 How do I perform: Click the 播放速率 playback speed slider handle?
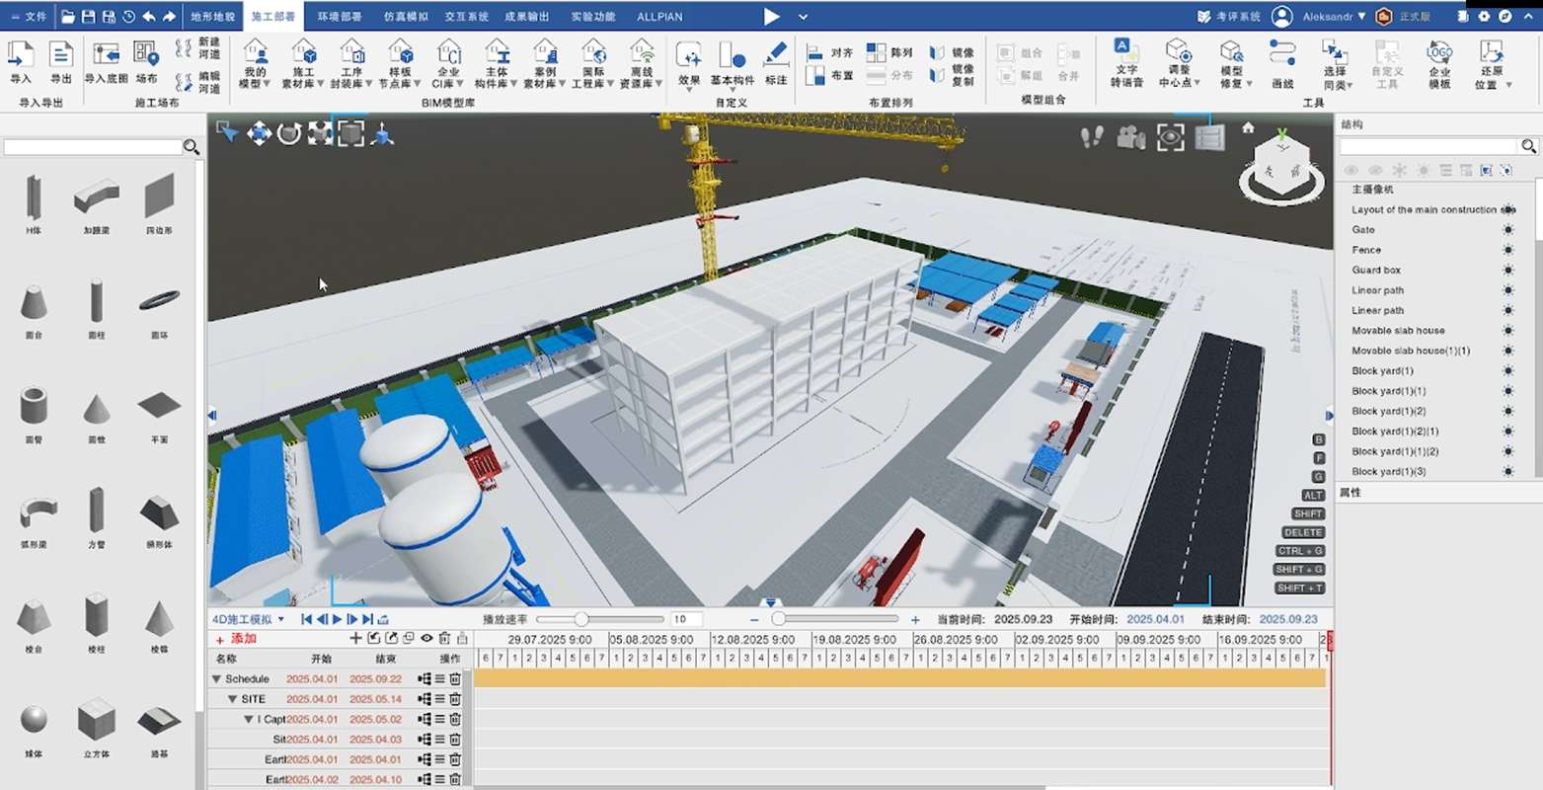click(581, 619)
